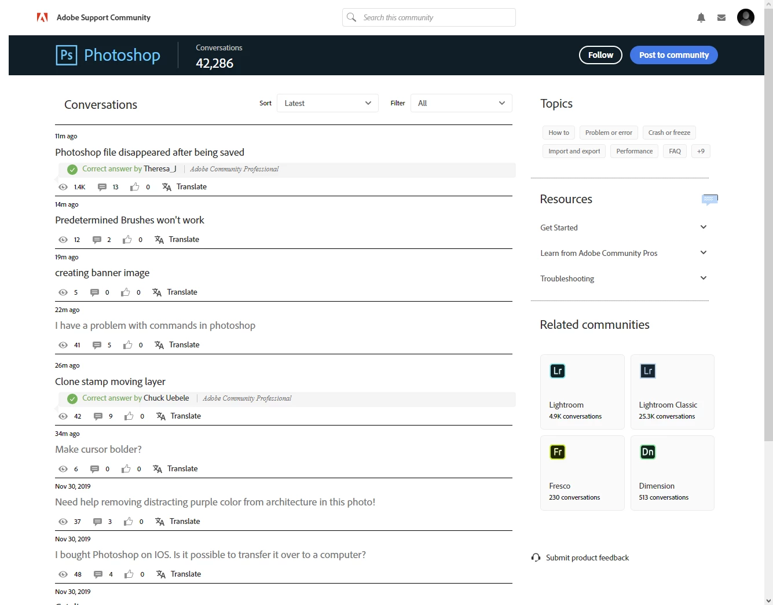The height and width of the screenshot is (605, 773).
Task: Open the Dimension community card
Action: (x=672, y=473)
